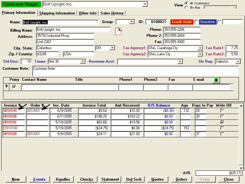The height and width of the screenshot is (184, 245).
Task: Expand the state OH dropdown
Action: pos(112,48)
